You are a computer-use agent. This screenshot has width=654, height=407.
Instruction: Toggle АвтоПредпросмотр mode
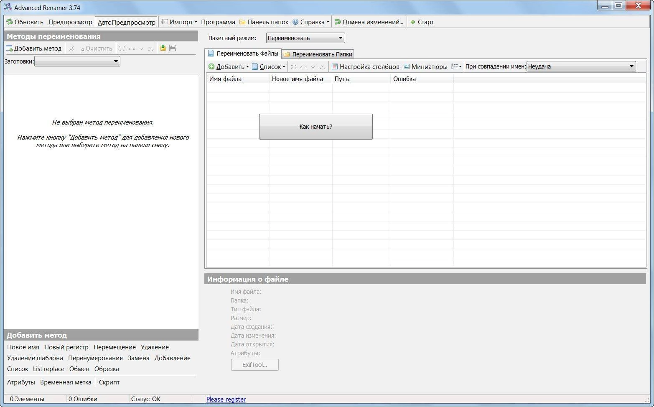126,22
